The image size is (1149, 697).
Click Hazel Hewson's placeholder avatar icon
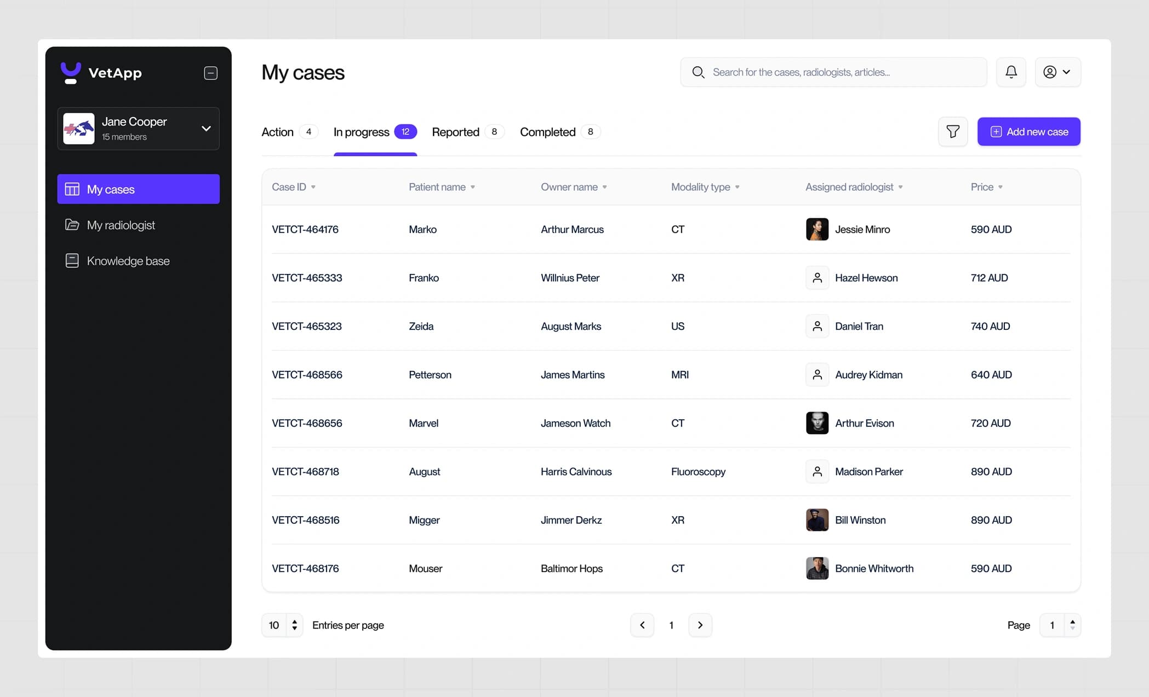(817, 278)
